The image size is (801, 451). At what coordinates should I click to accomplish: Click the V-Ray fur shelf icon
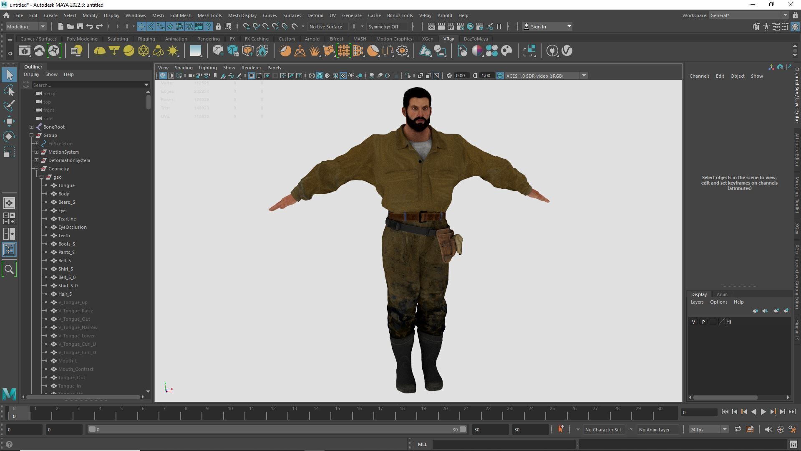315,51
